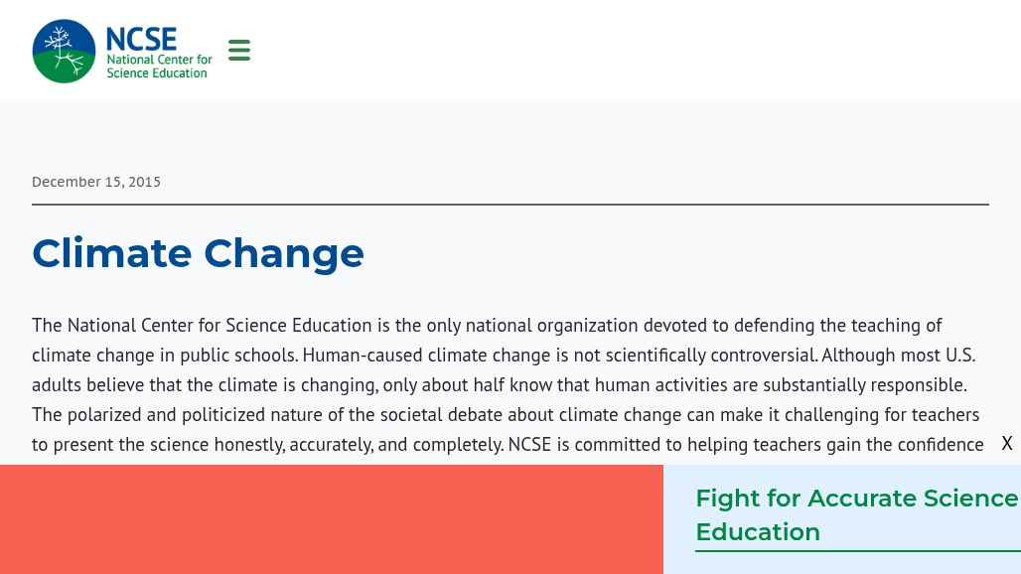Open the green hamburger navigation menu
The height and width of the screenshot is (574, 1021).
tap(239, 51)
